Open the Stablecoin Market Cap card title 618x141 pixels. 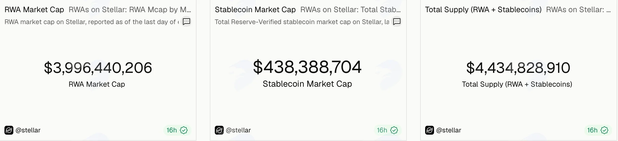pos(255,10)
